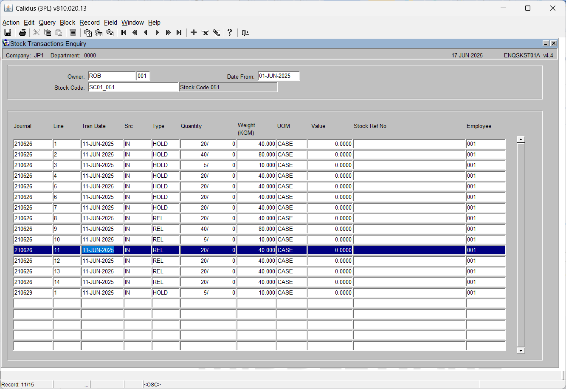Click the Enter Query database icon

point(88,33)
